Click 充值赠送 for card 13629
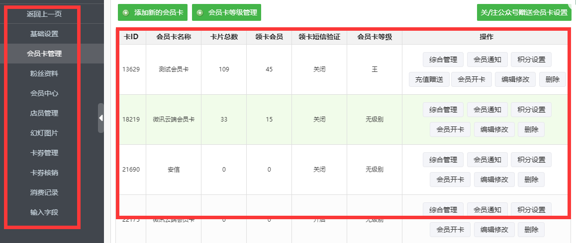The image size is (576, 243). pyautogui.click(x=429, y=79)
